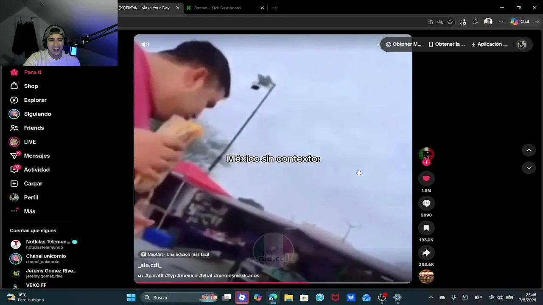Open the browser profile avatar
Image resolution: width=543 pixels, height=305 pixels.
[x=488, y=22]
